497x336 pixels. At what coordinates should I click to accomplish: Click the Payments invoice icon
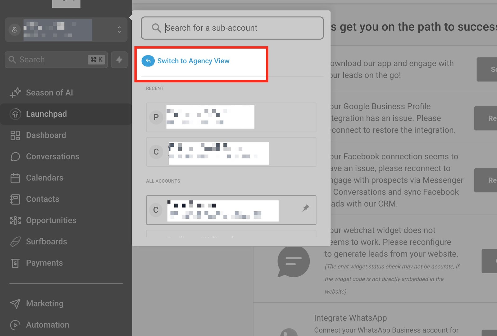click(x=15, y=263)
